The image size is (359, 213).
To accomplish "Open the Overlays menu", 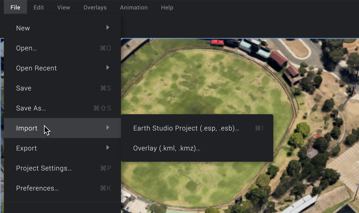I will coord(95,7).
